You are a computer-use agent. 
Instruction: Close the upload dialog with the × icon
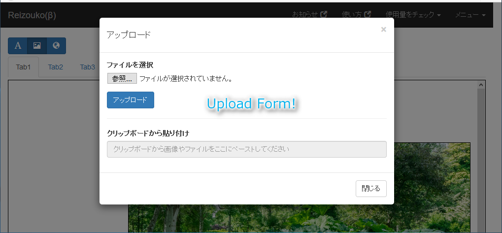[x=384, y=30]
